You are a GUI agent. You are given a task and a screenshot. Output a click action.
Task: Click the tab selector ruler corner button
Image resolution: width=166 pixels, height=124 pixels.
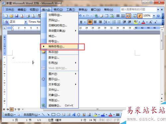(x=5, y=28)
